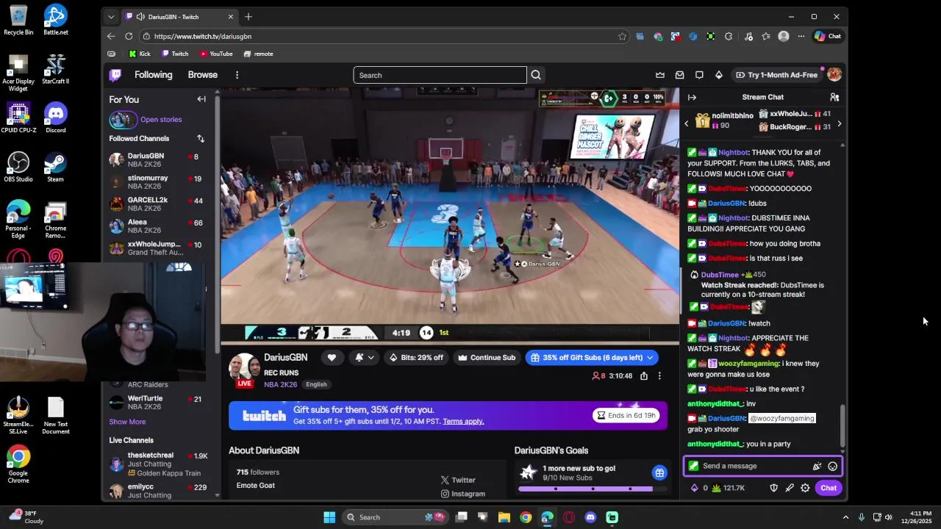Open chat settings gear icon
Image resolution: width=941 pixels, height=529 pixels.
pyautogui.click(x=805, y=488)
